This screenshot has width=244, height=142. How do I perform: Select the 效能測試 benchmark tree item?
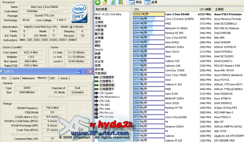[x=101, y=73]
